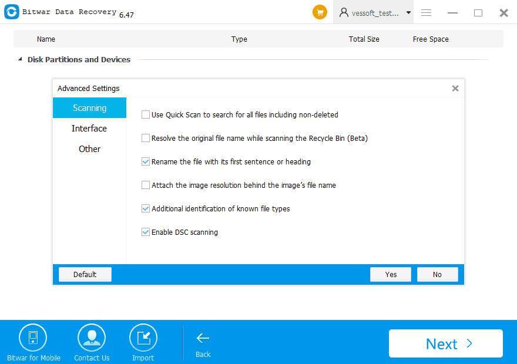Screen dimensions: 517x364
Task: Click the Bitwar for Mobile label
Action: (33, 358)
